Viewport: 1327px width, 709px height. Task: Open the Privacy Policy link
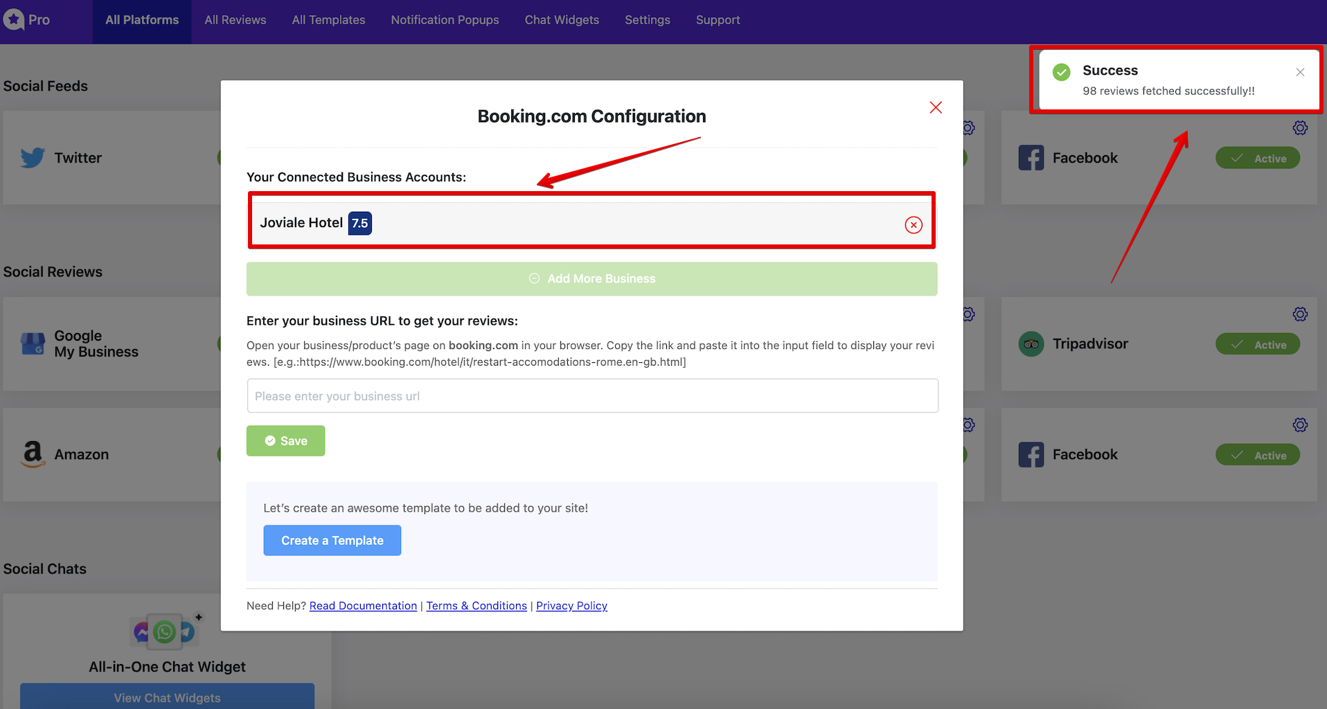click(x=571, y=606)
